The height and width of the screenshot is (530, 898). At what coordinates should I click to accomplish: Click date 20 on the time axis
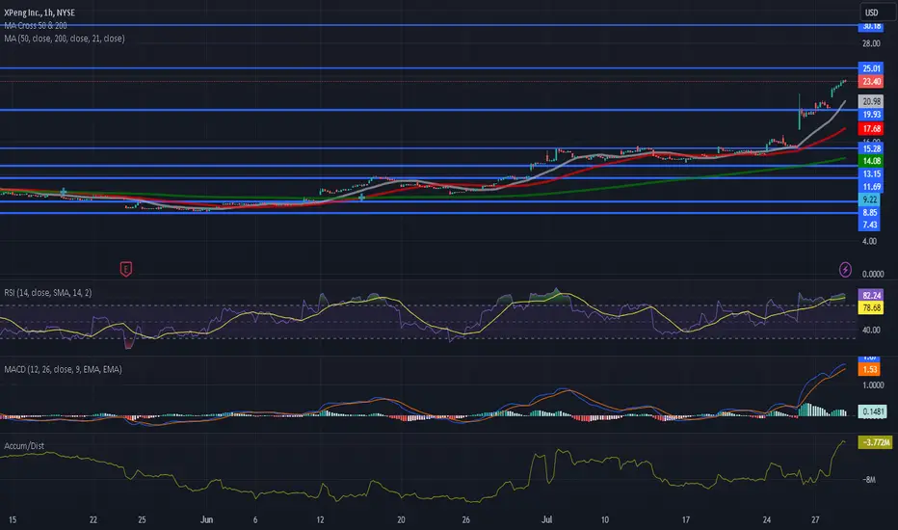click(x=402, y=519)
